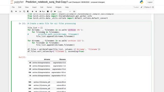
Task: Save notebook with the floppy disk icon
Action: tap(12, 11)
